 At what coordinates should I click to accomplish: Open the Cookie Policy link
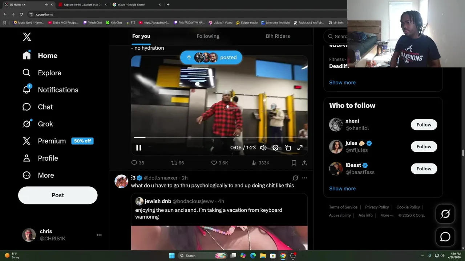[408, 207]
